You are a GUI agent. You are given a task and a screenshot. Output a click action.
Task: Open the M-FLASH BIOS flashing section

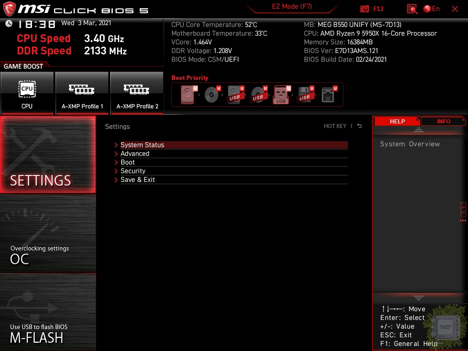[48, 312]
